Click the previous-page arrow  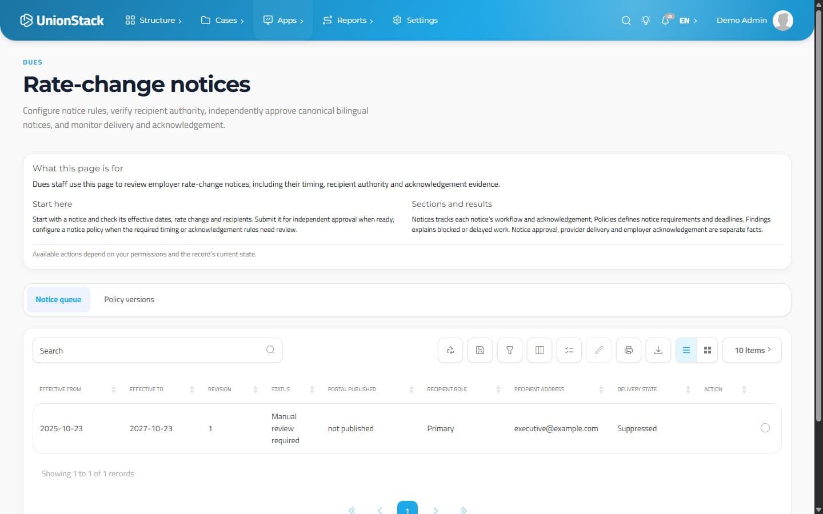[380, 510]
